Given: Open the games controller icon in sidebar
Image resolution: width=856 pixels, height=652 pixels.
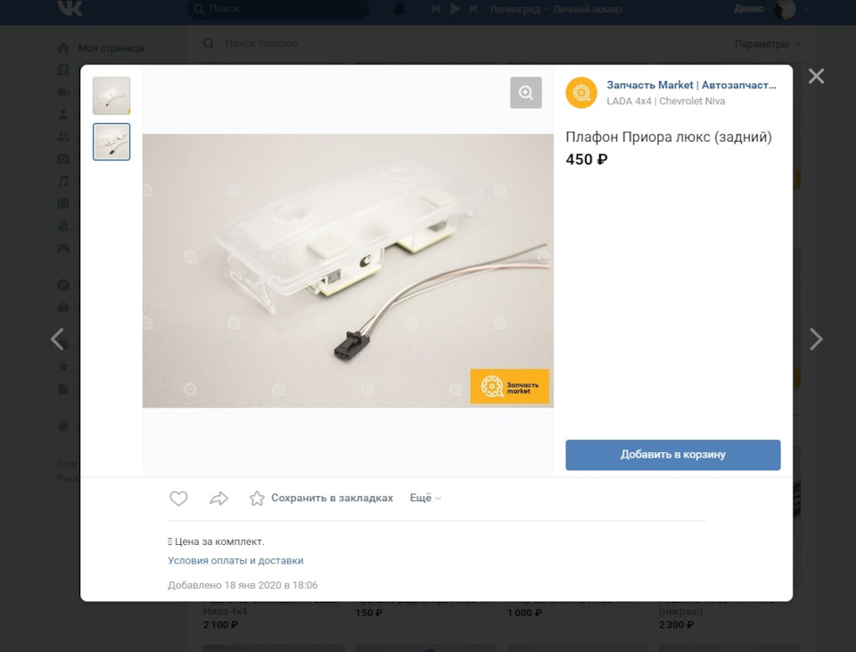Looking at the screenshot, I should coord(63,249).
